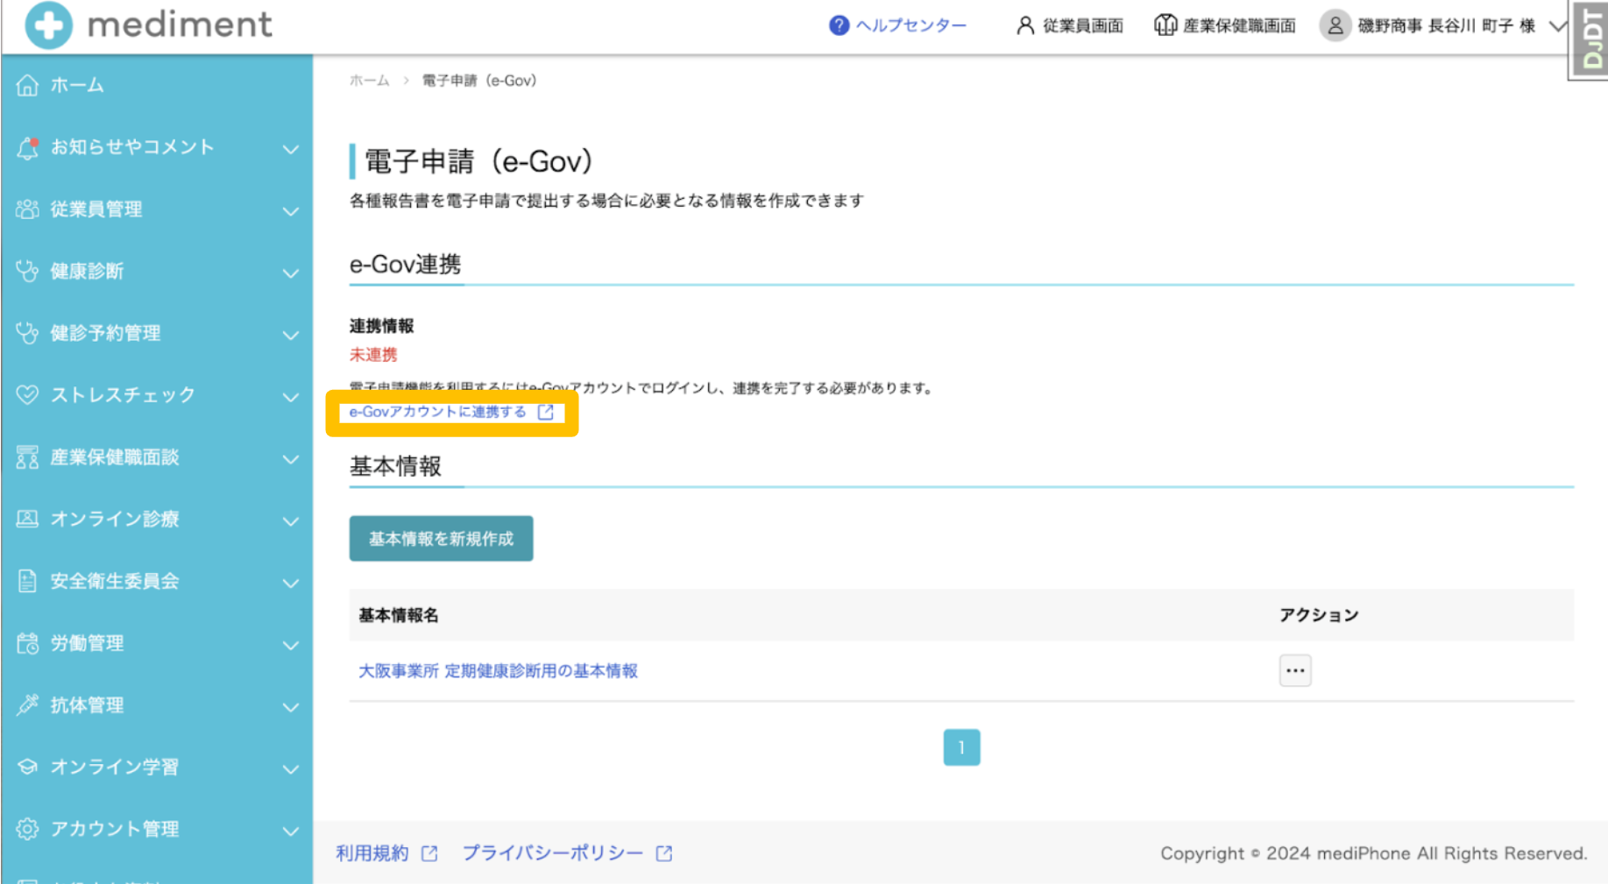Image resolution: width=1608 pixels, height=884 pixels.
Task: Click the 従業員管理 people icon
Action: tap(27, 209)
